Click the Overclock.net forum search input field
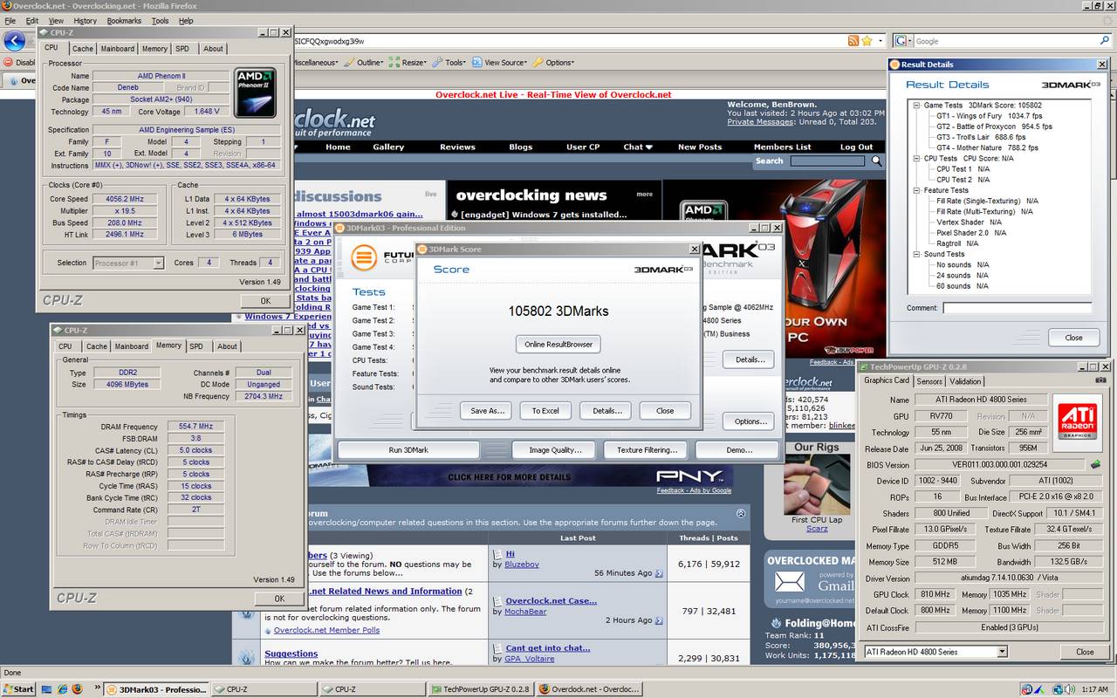Viewport: 1117px width, 698px height. pos(826,161)
